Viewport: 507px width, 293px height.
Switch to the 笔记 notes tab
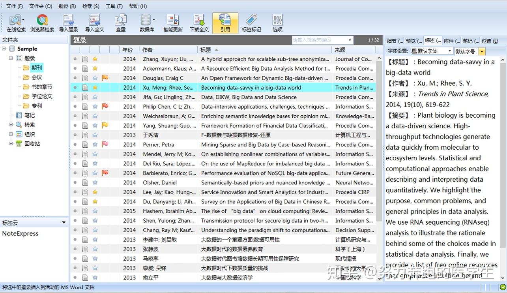coord(470,41)
